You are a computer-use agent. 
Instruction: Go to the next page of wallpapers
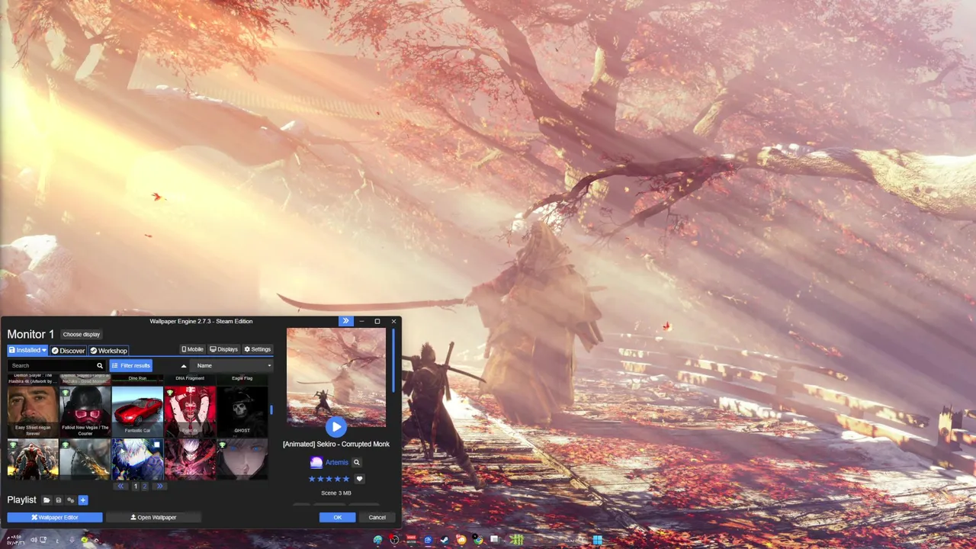tap(159, 486)
